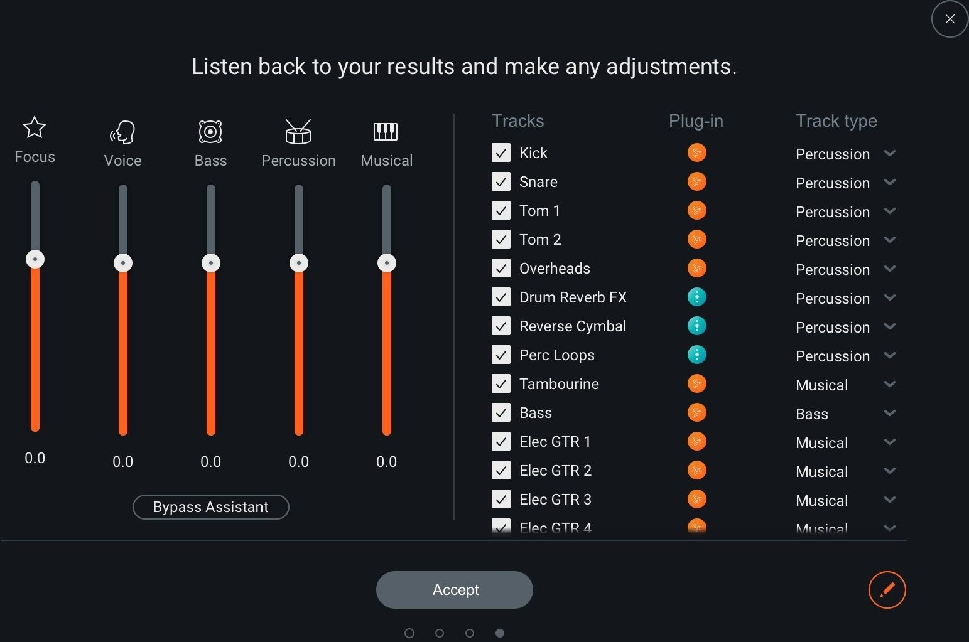Close the assistant with the X button

point(950,19)
